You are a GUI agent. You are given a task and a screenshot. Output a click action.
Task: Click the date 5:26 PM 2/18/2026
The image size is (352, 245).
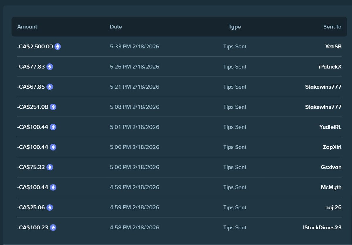[x=135, y=67]
